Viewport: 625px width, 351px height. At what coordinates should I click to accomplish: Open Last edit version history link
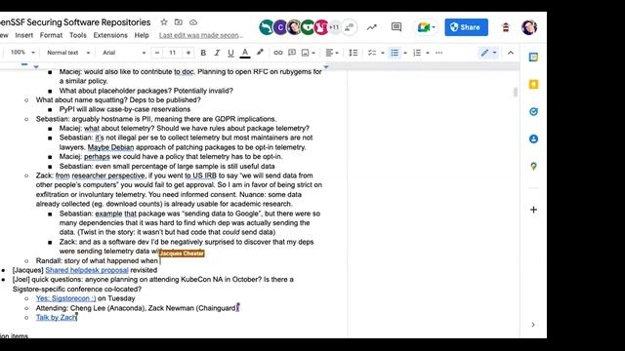[201, 35]
